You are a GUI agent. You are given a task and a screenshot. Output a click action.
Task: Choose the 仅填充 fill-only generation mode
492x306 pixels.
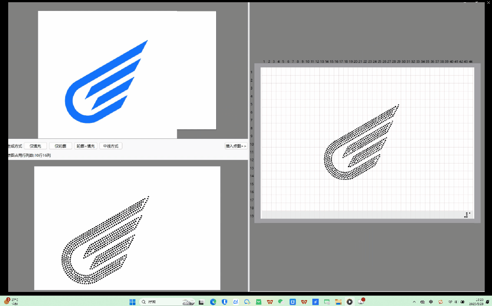(35, 146)
